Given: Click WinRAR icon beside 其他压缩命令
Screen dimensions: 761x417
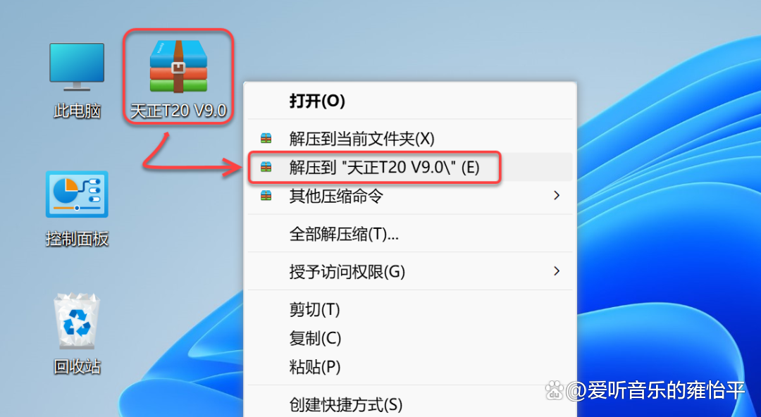Looking at the screenshot, I should 266,196.
